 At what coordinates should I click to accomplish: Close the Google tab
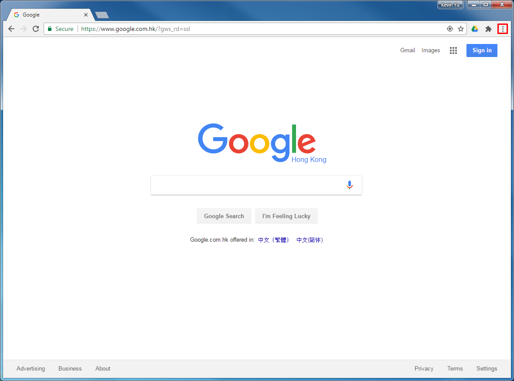pos(85,15)
